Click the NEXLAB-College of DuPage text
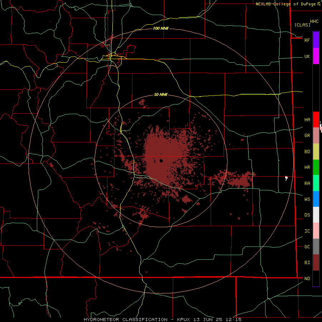 point(286,4)
